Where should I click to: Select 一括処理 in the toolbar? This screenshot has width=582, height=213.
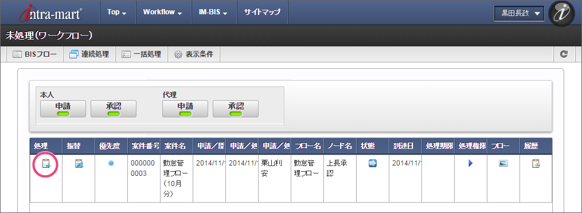pyautogui.click(x=142, y=54)
